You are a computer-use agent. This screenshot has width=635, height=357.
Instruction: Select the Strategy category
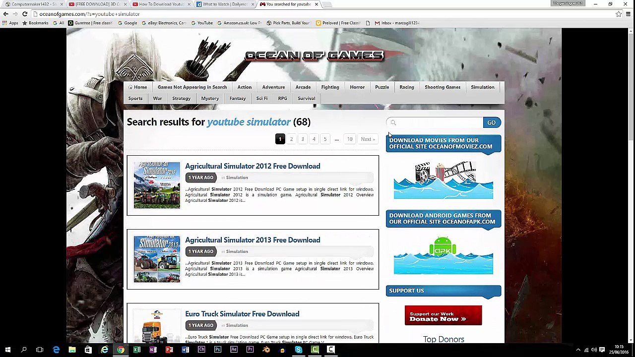click(181, 99)
